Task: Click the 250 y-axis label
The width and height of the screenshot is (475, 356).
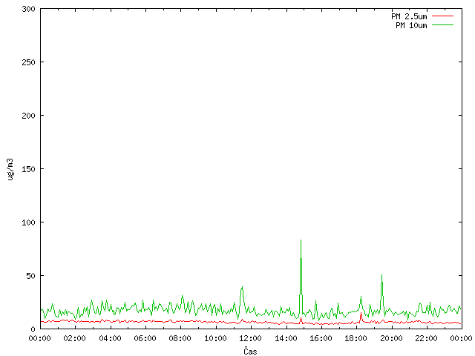Action: click(28, 62)
